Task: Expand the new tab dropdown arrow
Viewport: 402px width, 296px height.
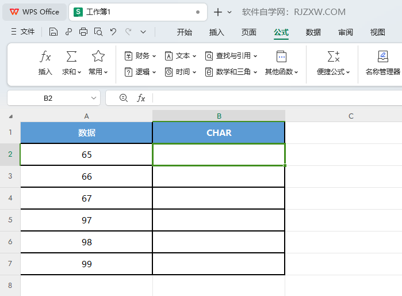Action: pyautogui.click(x=229, y=12)
